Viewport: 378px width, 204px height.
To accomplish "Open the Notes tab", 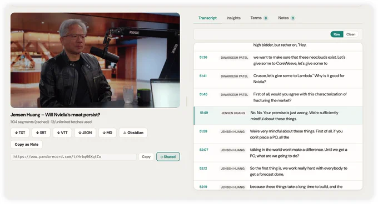I will 286,18.
